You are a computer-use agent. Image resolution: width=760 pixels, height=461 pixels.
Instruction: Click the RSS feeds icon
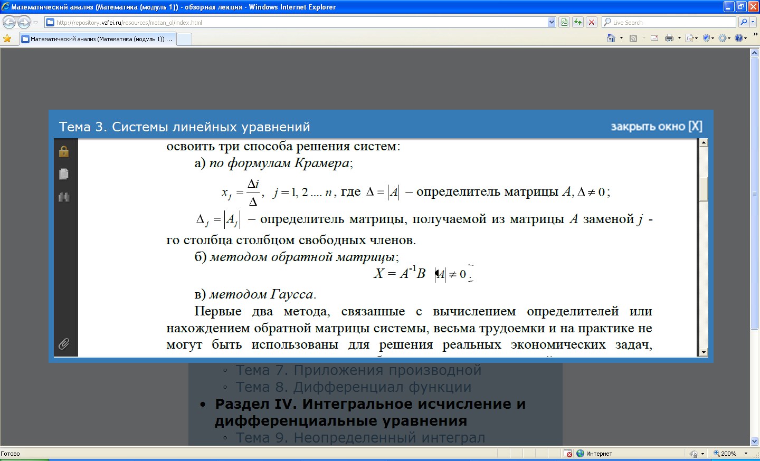point(633,38)
